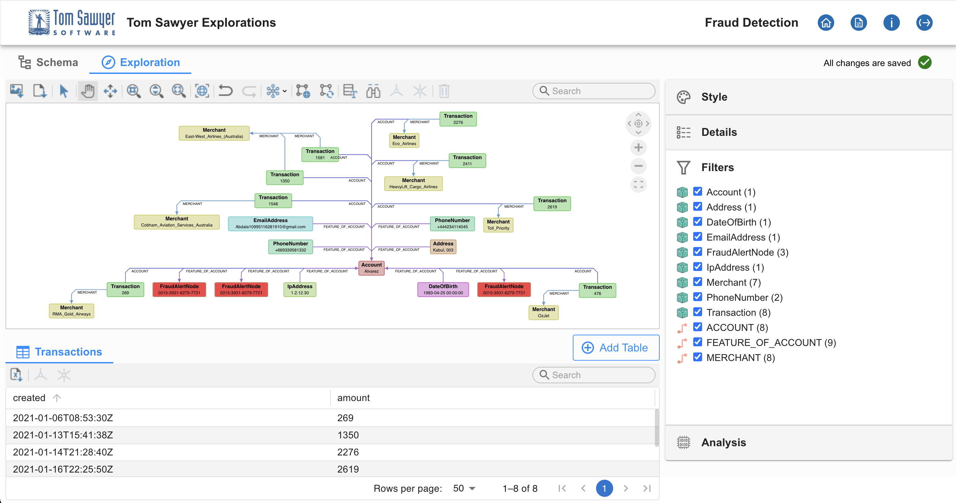Activate the selection arrow tool

[63, 91]
